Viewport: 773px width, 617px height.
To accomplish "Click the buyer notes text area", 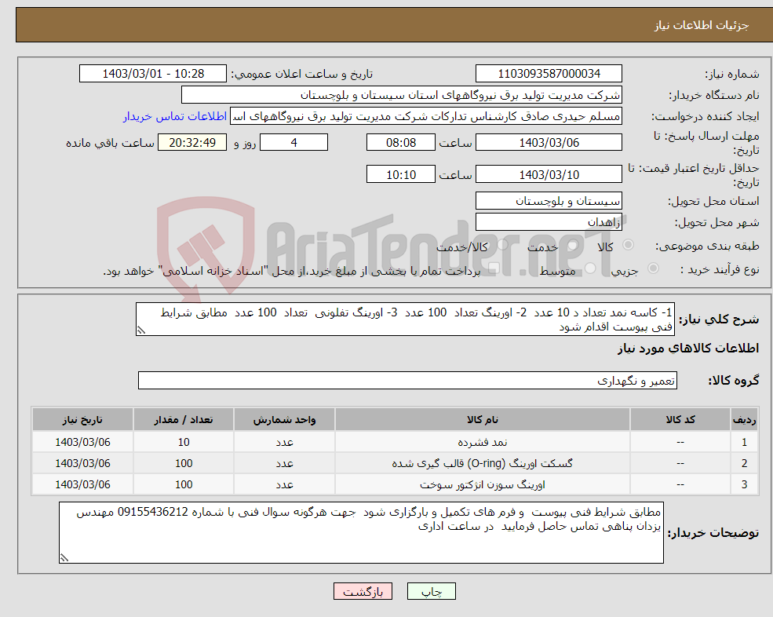I will pos(361,533).
